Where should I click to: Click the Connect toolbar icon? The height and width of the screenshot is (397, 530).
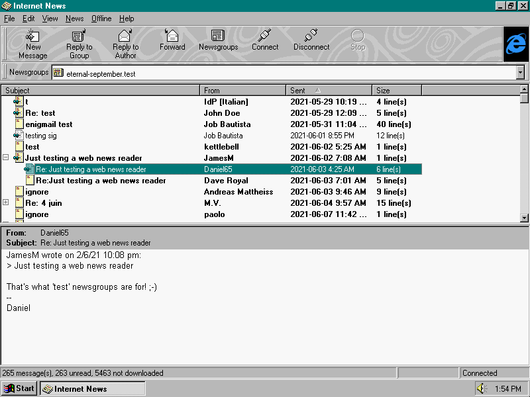pos(265,41)
